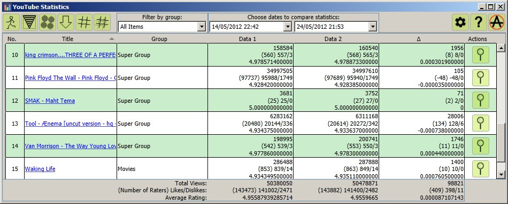Click the Actions column header
Image resolution: width=508 pixels, height=204 pixels.
[x=478, y=39]
